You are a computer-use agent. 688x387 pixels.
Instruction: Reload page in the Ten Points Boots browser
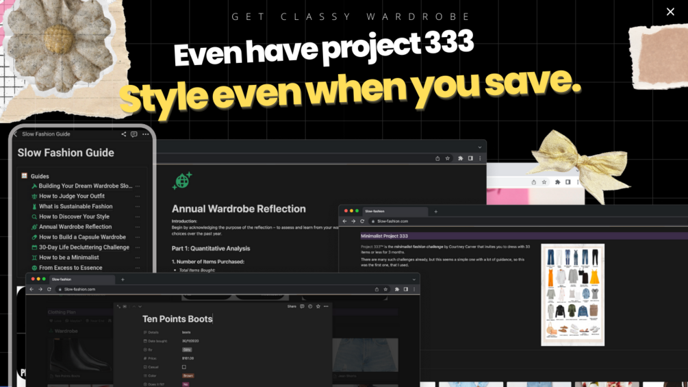[49, 289]
